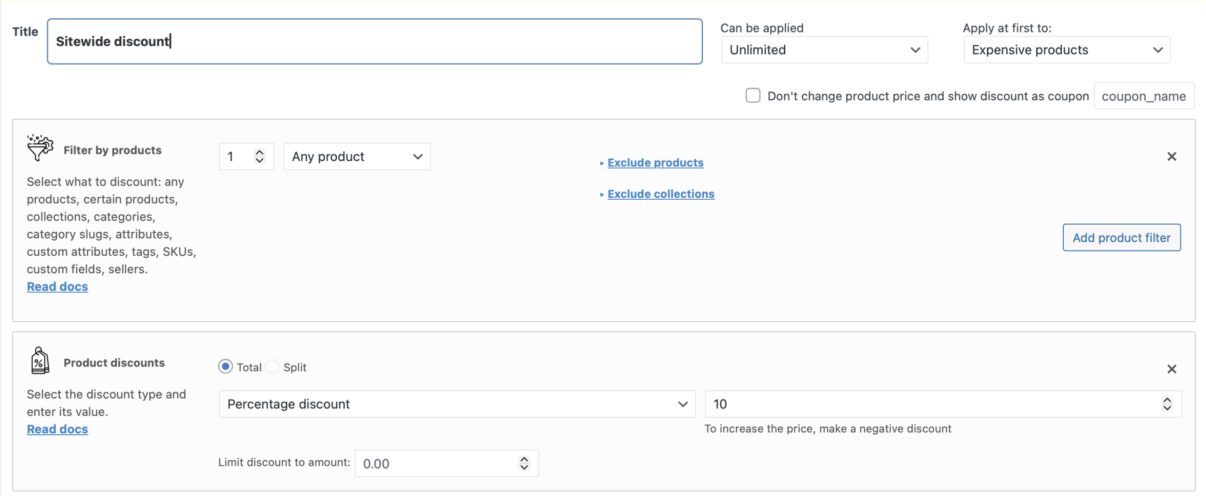Open Read docs link under Filter by products

point(57,286)
